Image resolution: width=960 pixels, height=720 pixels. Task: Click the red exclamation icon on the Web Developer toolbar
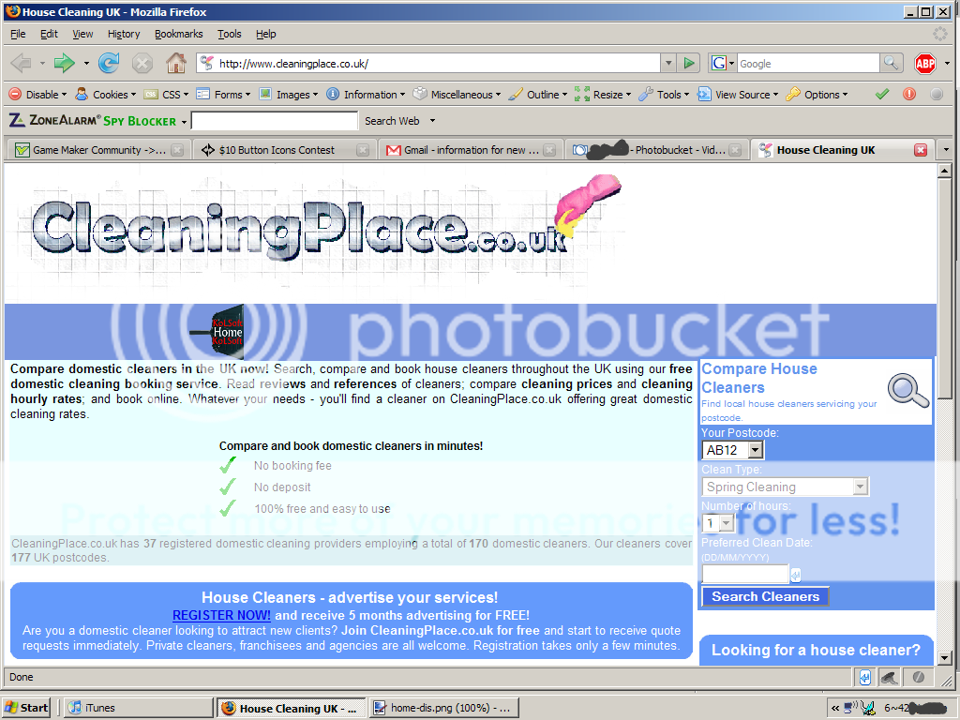(909, 95)
